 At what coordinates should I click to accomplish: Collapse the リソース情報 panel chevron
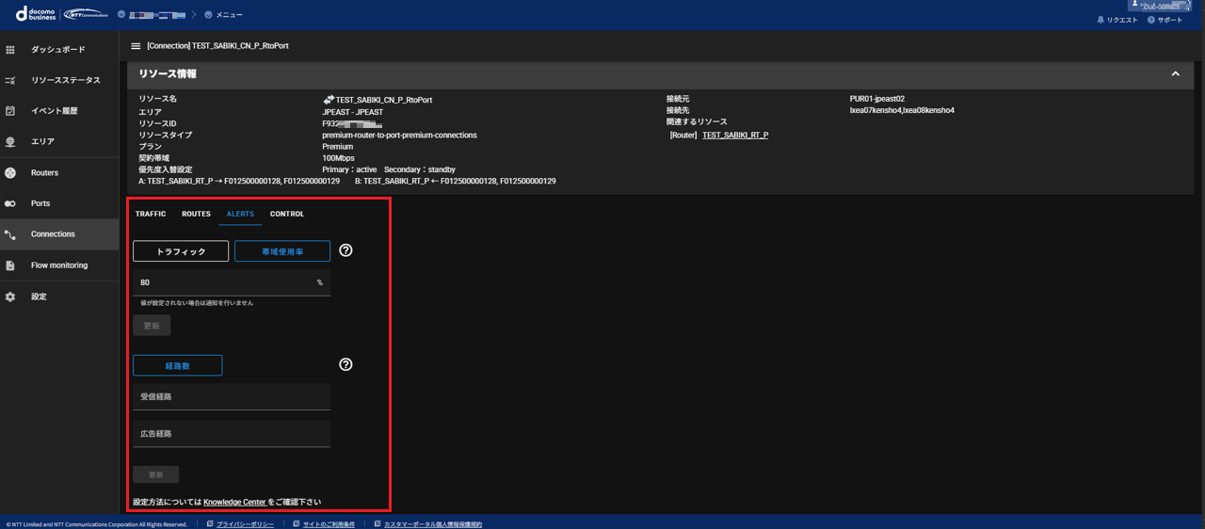(x=1175, y=73)
